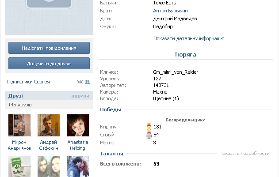Open the 145 друзів full list
Viewport: 279px width, 177px height.
(x=20, y=105)
